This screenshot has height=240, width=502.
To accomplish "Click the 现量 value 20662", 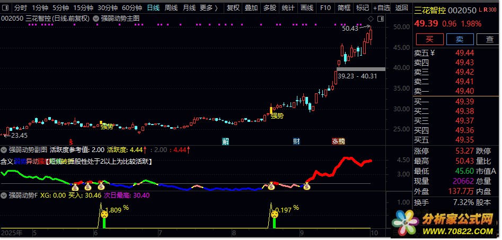I will point(463,181).
